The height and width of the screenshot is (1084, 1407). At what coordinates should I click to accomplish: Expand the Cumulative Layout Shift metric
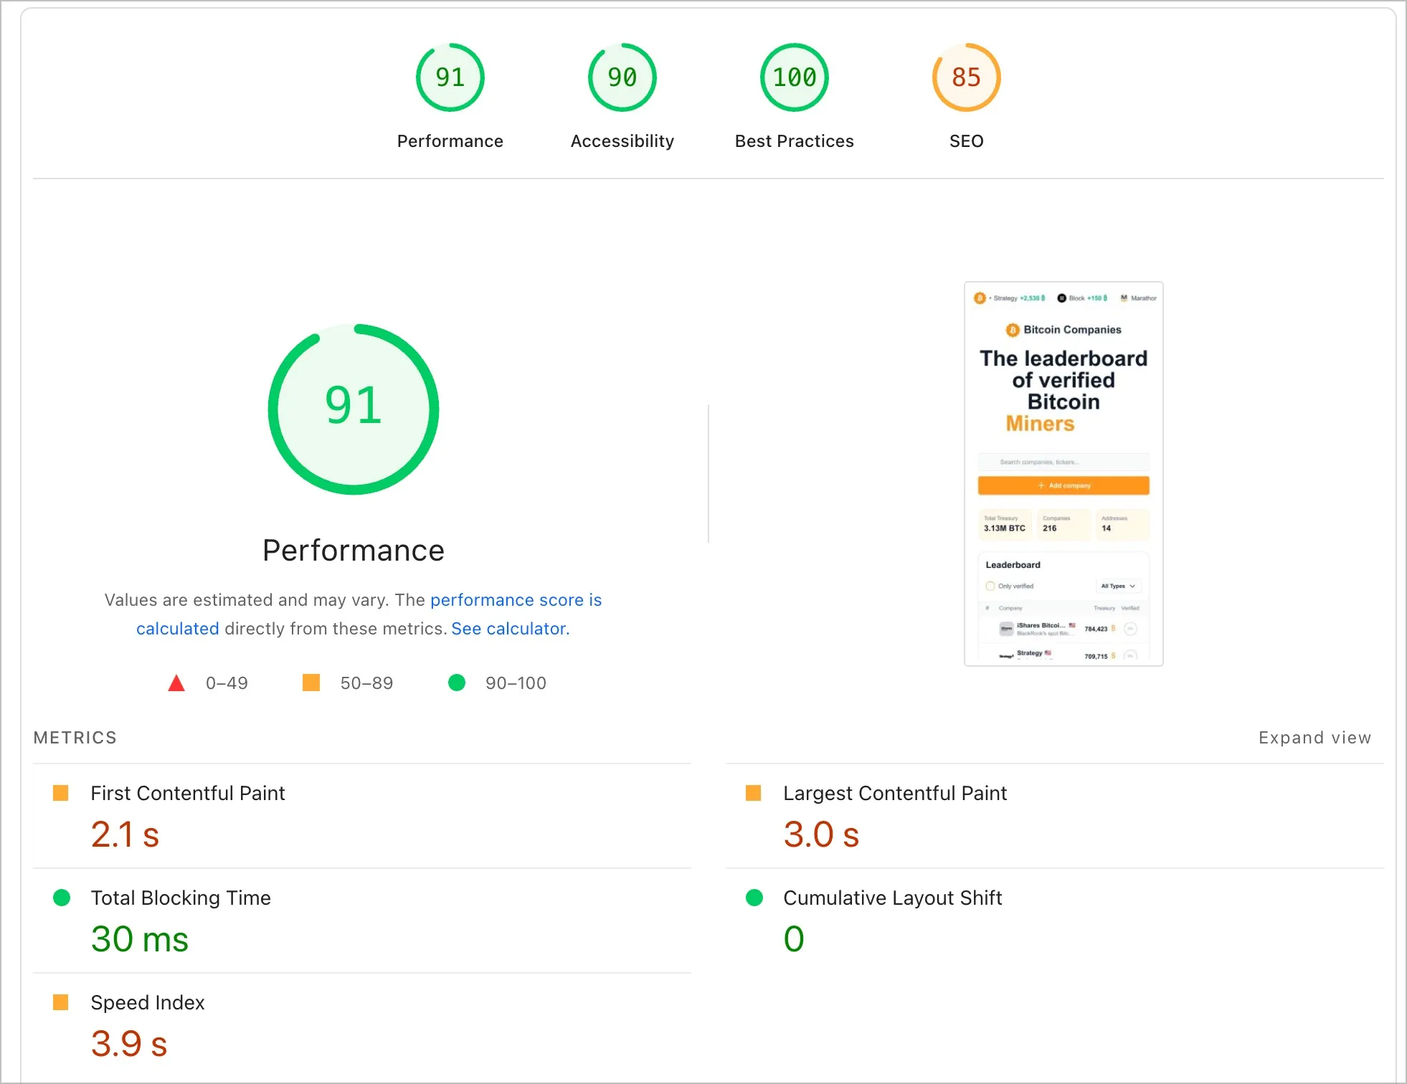(1055, 921)
